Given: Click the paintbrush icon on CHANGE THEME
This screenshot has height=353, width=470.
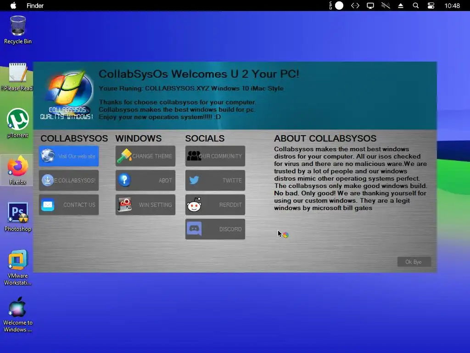Looking at the screenshot, I should pyautogui.click(x=124, y=156).
